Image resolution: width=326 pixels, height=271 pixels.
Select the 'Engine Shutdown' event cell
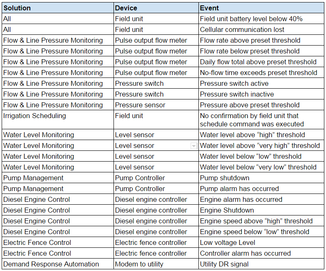coord(227,210)
